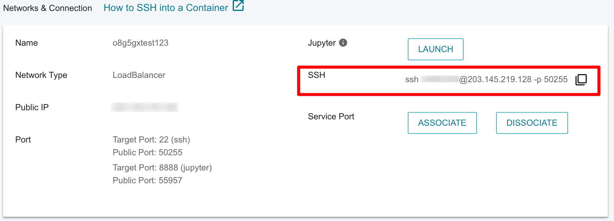614x221 pixels.
Task: Click the Networks & Connection heading
Action: pyautogui.click(x=48, y=8)
